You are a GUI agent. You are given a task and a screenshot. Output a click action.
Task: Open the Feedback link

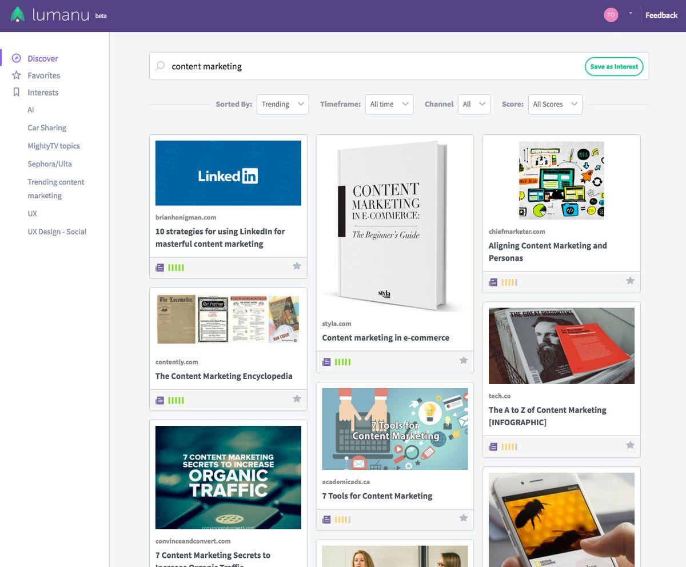[x=661, y=15]
